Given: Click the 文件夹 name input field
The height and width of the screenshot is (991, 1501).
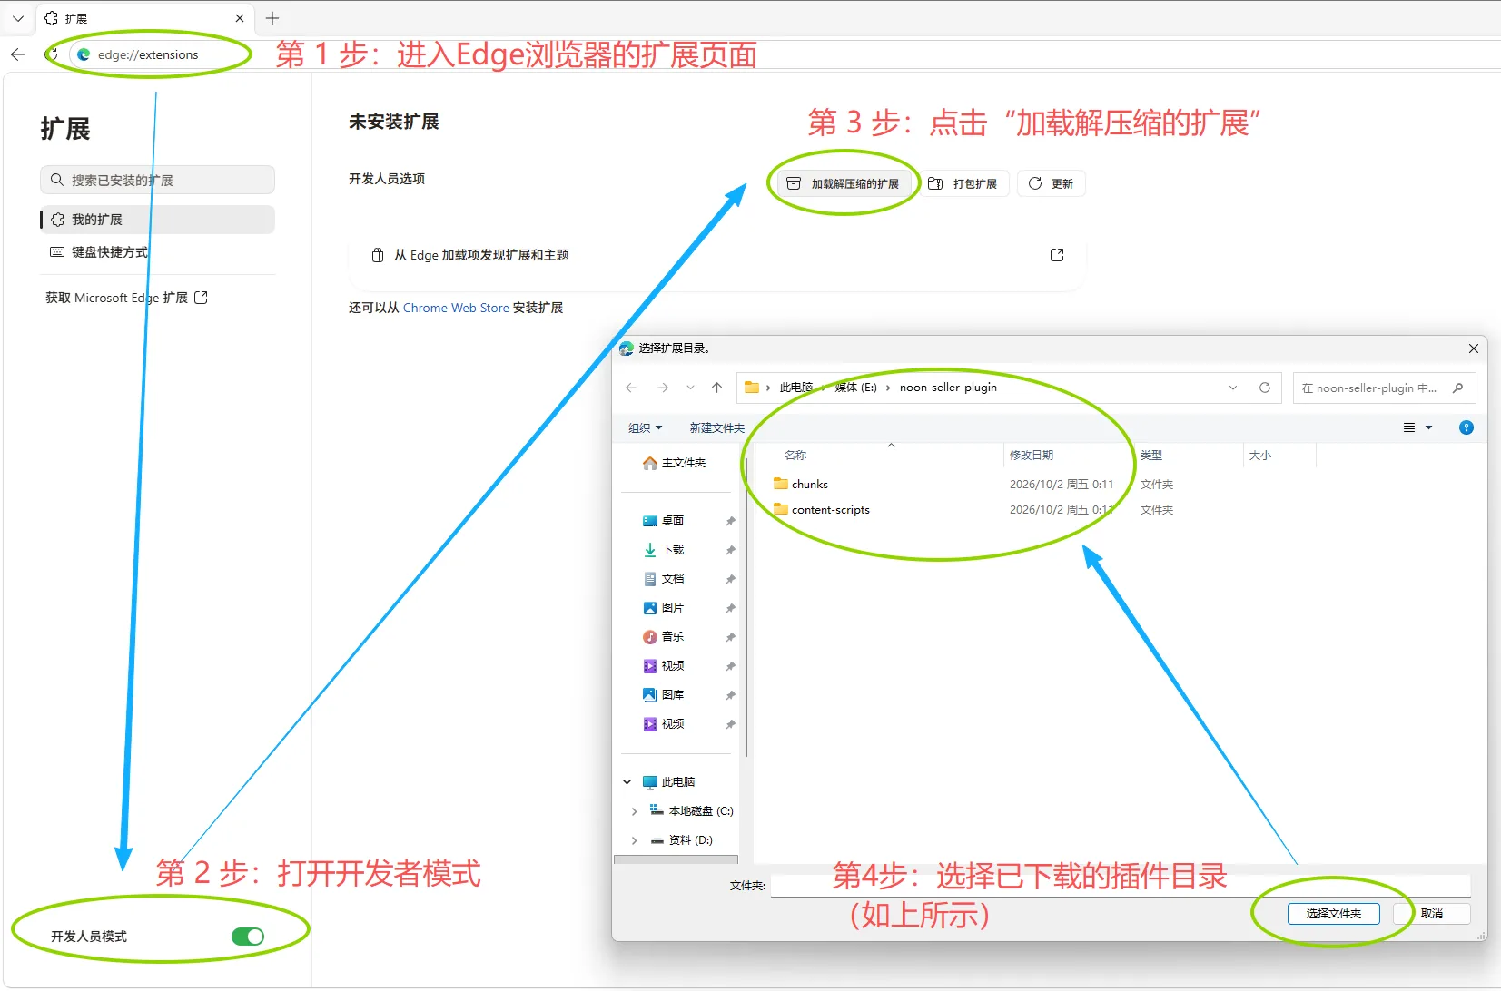Looking at the screenshot, I should pyautogui.click(x=1121, y=886).
